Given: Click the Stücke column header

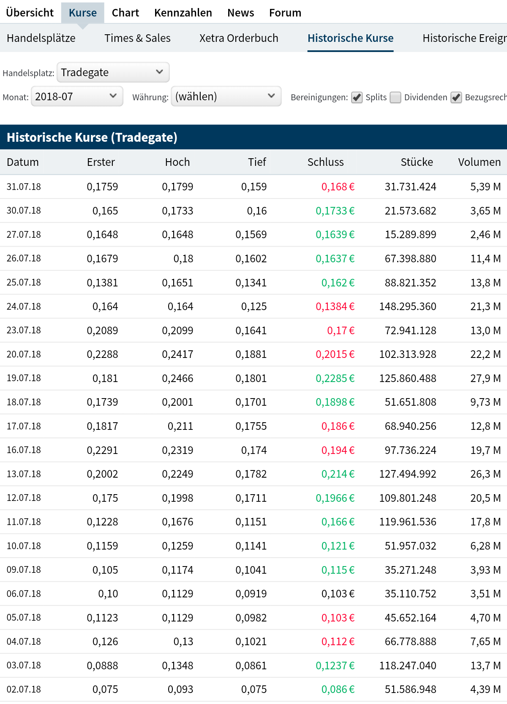Looking at the screenshot, I should click(x=417, y=162).
